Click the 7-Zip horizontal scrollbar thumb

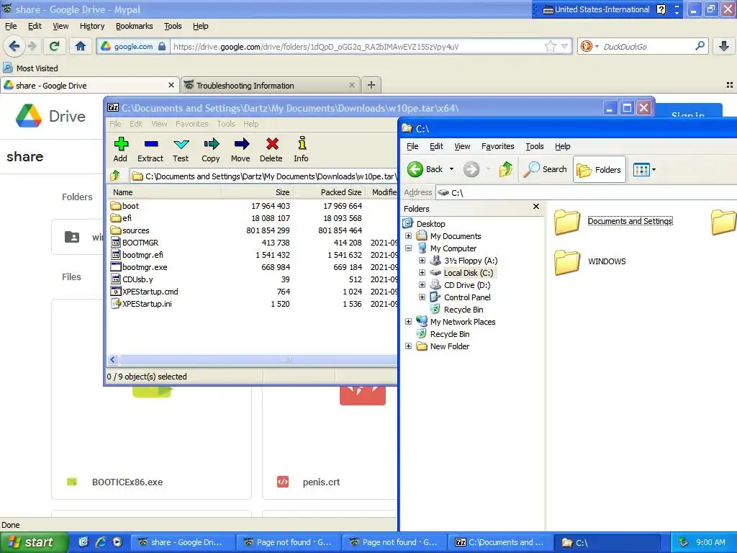pyautogui.click(x=259, y=360)
